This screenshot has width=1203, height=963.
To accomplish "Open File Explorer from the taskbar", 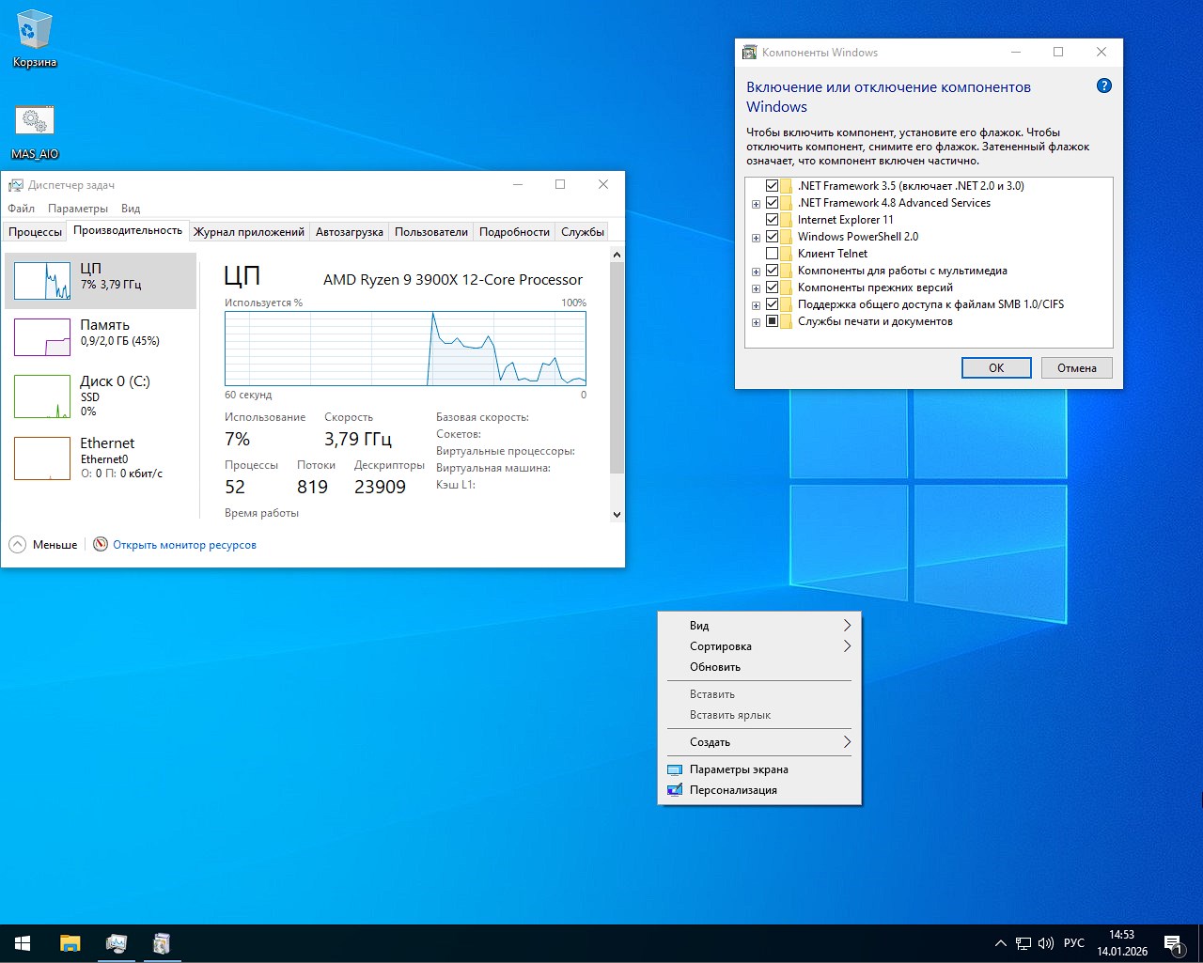I will [70, 942].
